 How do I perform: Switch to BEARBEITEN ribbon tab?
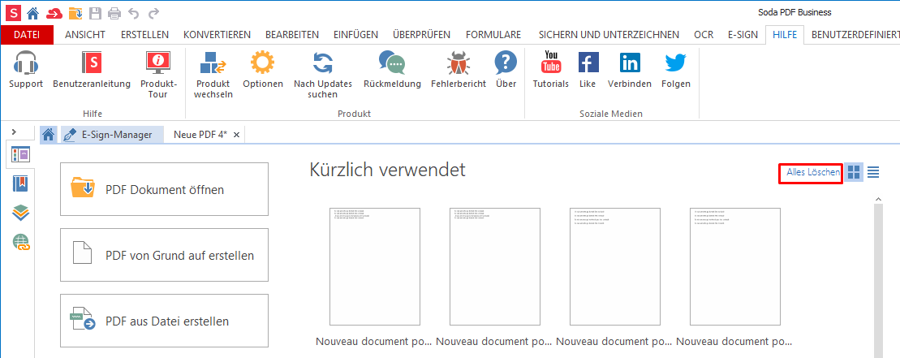click(292, 34)
